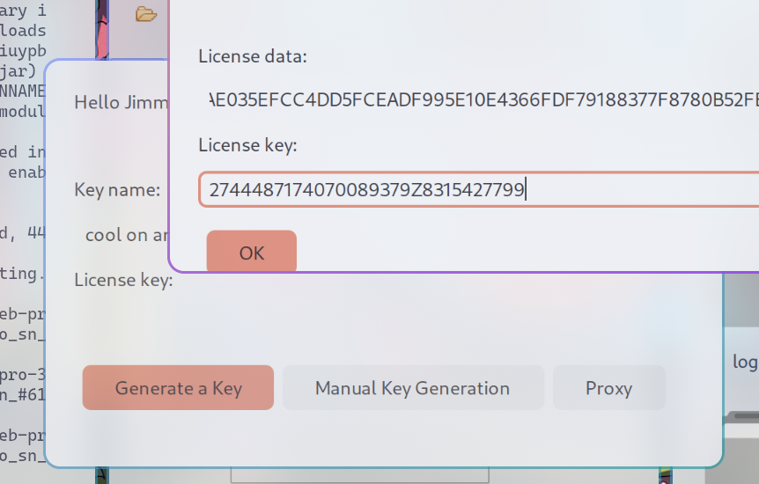
Task: Click the terminal line ending in "jar)"
Action: coord(18,71)
